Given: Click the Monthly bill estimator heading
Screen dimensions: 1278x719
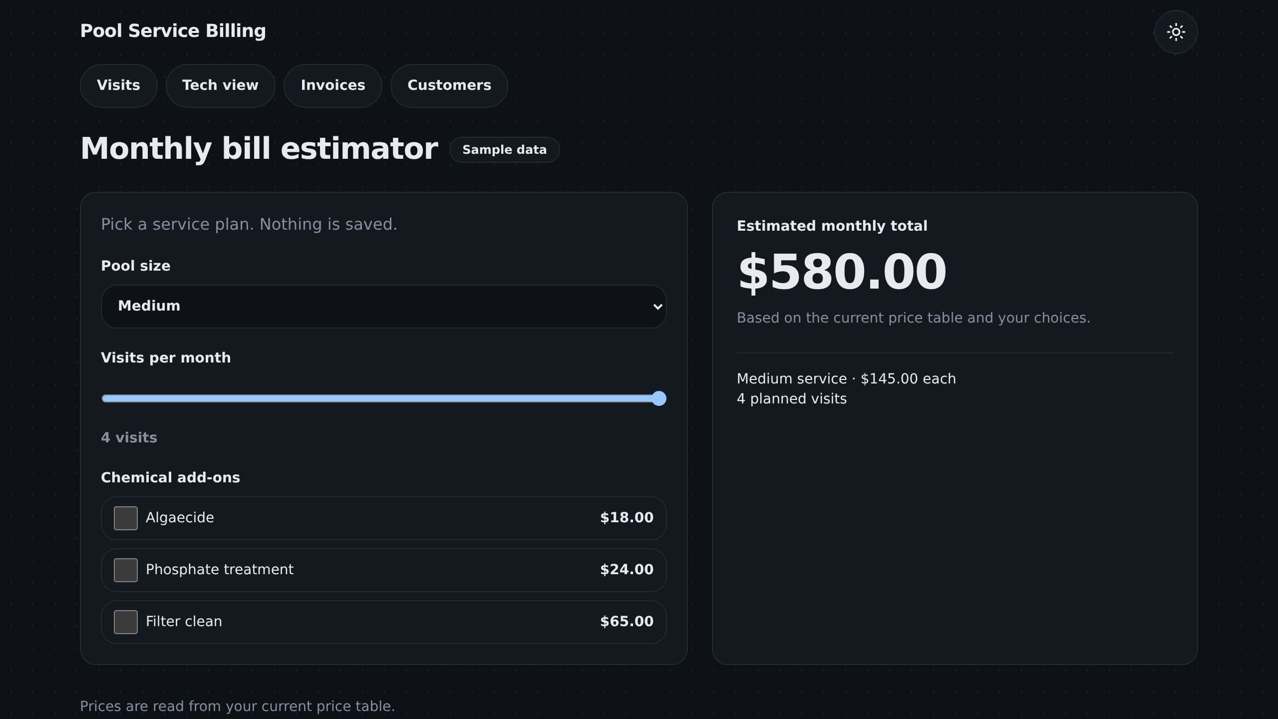Looking at the screenshot, I should [259, 149].
